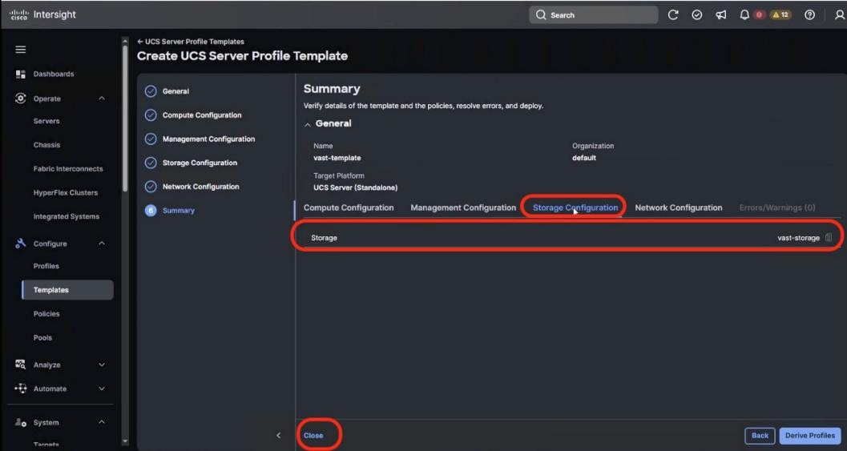Expand the Analyze section chevron
847x451 pixels.
pos(102,364)
